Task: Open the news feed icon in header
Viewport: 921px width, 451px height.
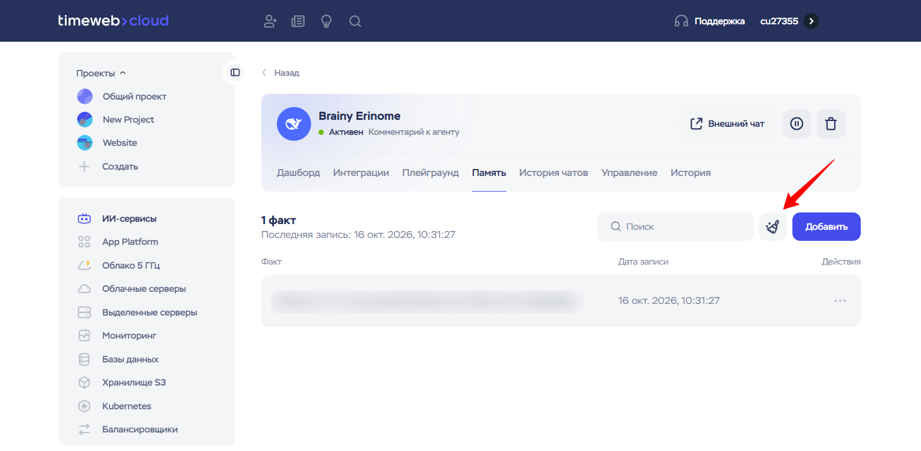Action: 298,21
